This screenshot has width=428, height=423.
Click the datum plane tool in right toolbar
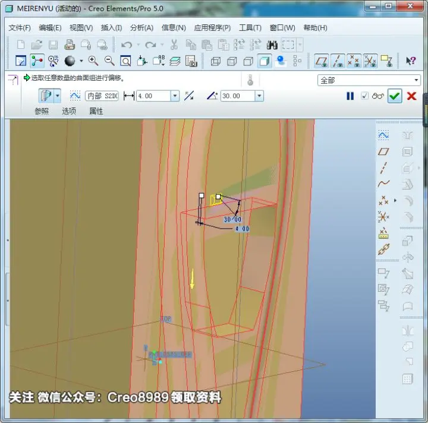tap(383, 151)
